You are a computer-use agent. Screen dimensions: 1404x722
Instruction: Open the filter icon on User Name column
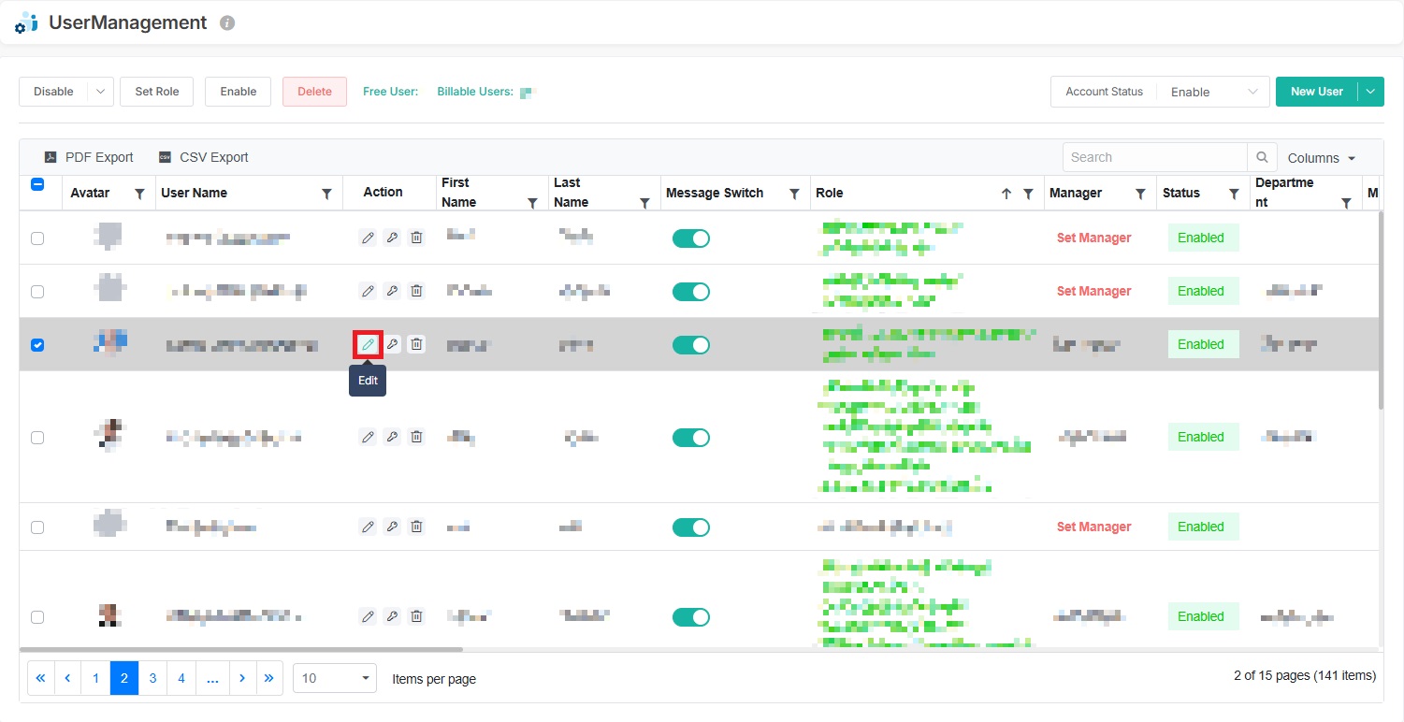(326, 194)
